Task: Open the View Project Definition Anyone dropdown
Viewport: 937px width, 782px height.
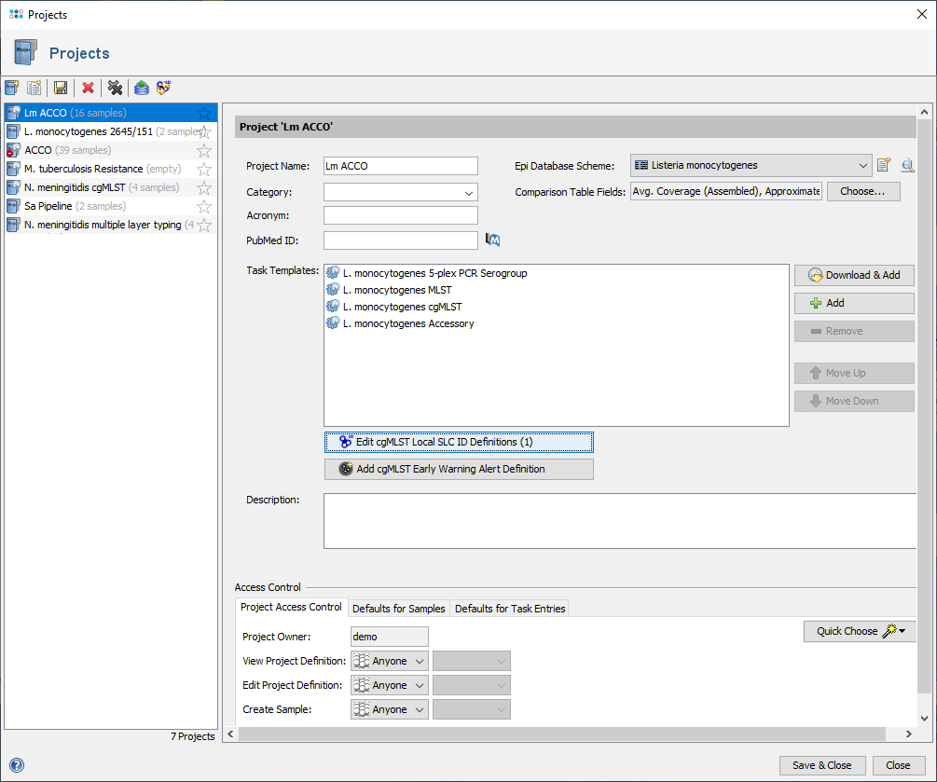Action: coord(389,661)
